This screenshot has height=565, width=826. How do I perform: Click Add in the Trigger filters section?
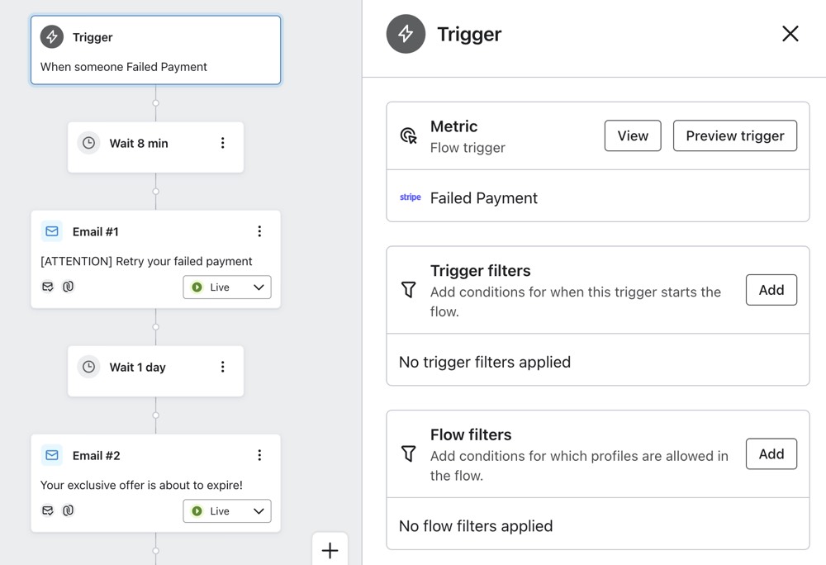pos(771,290)
